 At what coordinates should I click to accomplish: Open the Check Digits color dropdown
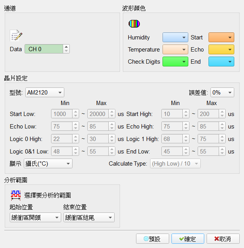(x=175, y=62)
